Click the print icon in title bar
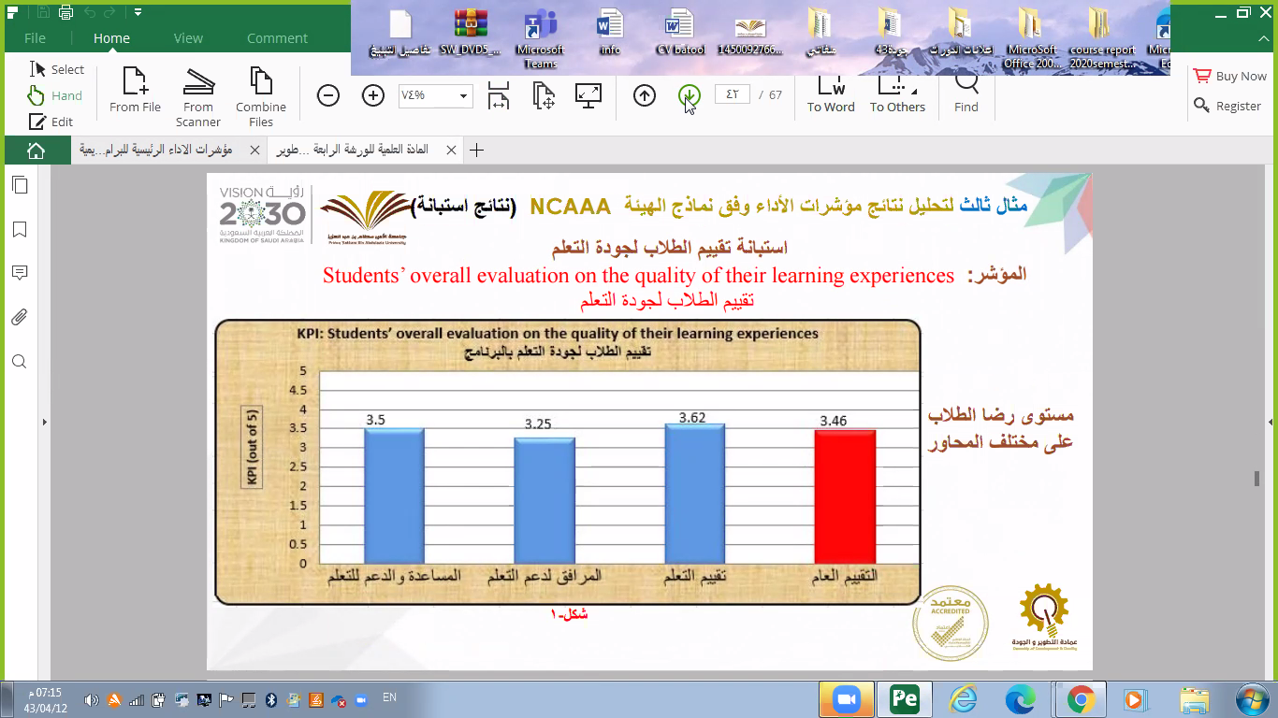The image size is (1278, 718). pyautogui.click(x=65, y=12)
